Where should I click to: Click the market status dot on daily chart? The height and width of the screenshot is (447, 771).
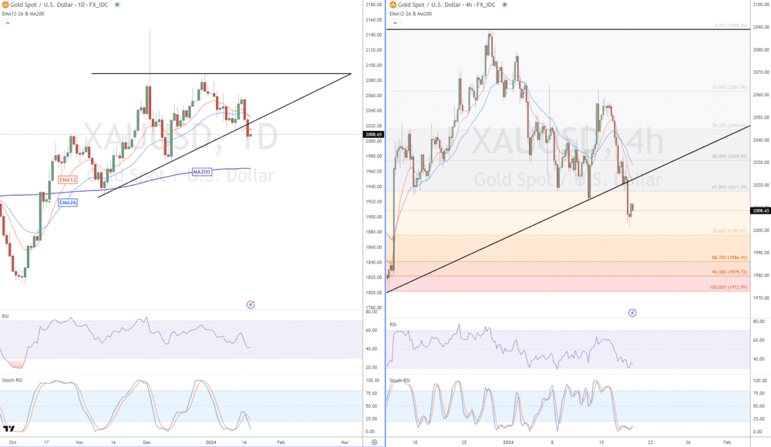(x=117, y=5)
